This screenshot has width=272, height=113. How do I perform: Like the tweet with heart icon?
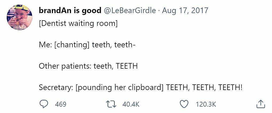184,104
